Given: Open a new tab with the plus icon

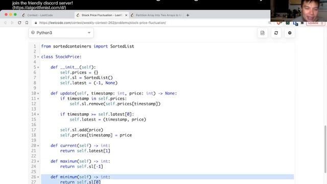Looking at the screenshot, I should [188, 15].
